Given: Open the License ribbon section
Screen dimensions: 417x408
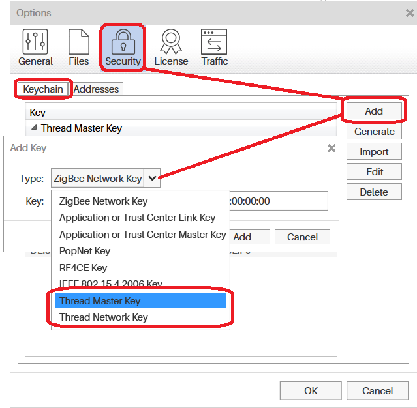Looking at the screenshot, I should point(171,48).
